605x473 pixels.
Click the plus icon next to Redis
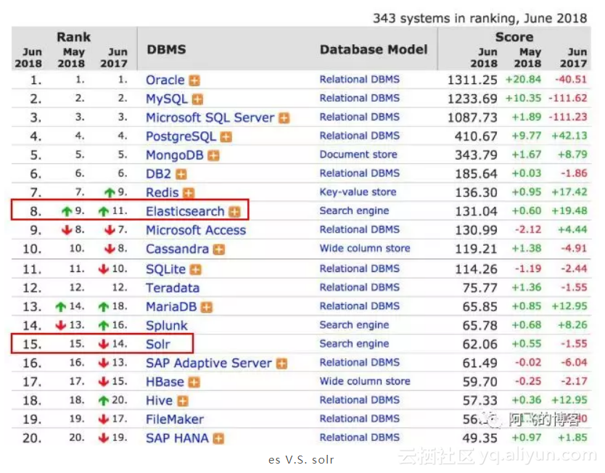[x=189, y=193]
